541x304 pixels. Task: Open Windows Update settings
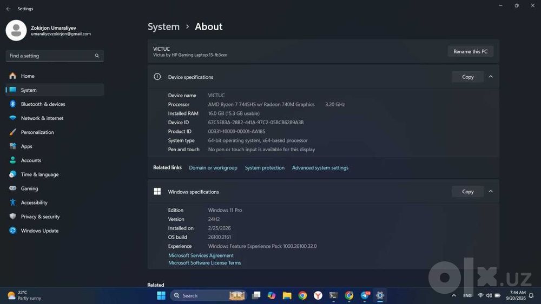pyautogui.click(x=55, y=231)
